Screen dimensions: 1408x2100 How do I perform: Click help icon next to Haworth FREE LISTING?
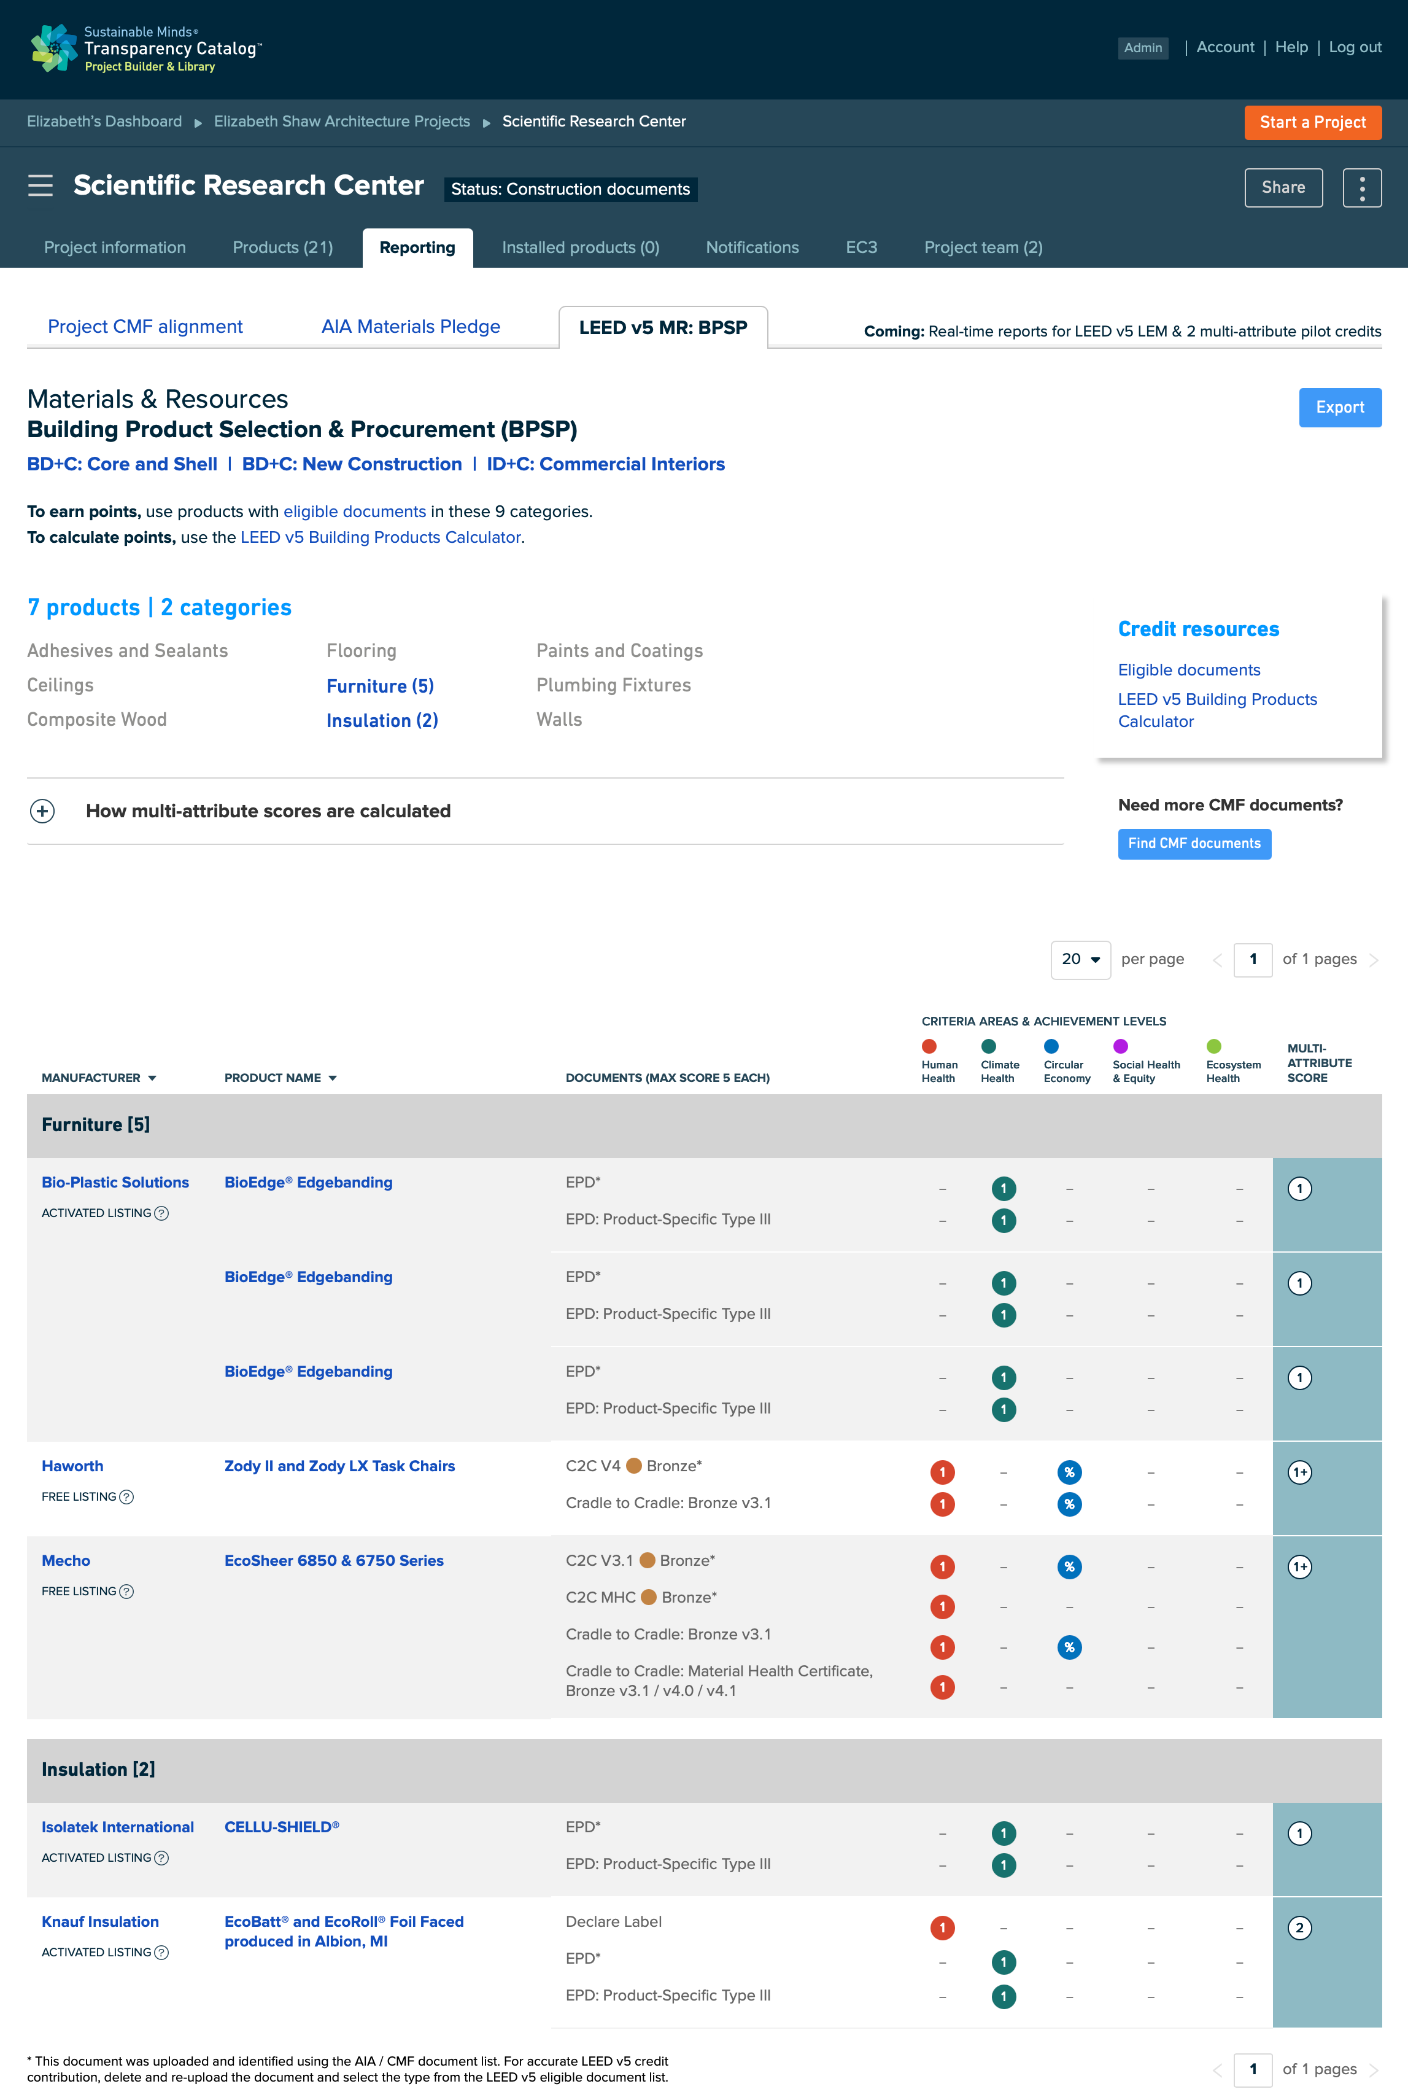coord(126,1496)
